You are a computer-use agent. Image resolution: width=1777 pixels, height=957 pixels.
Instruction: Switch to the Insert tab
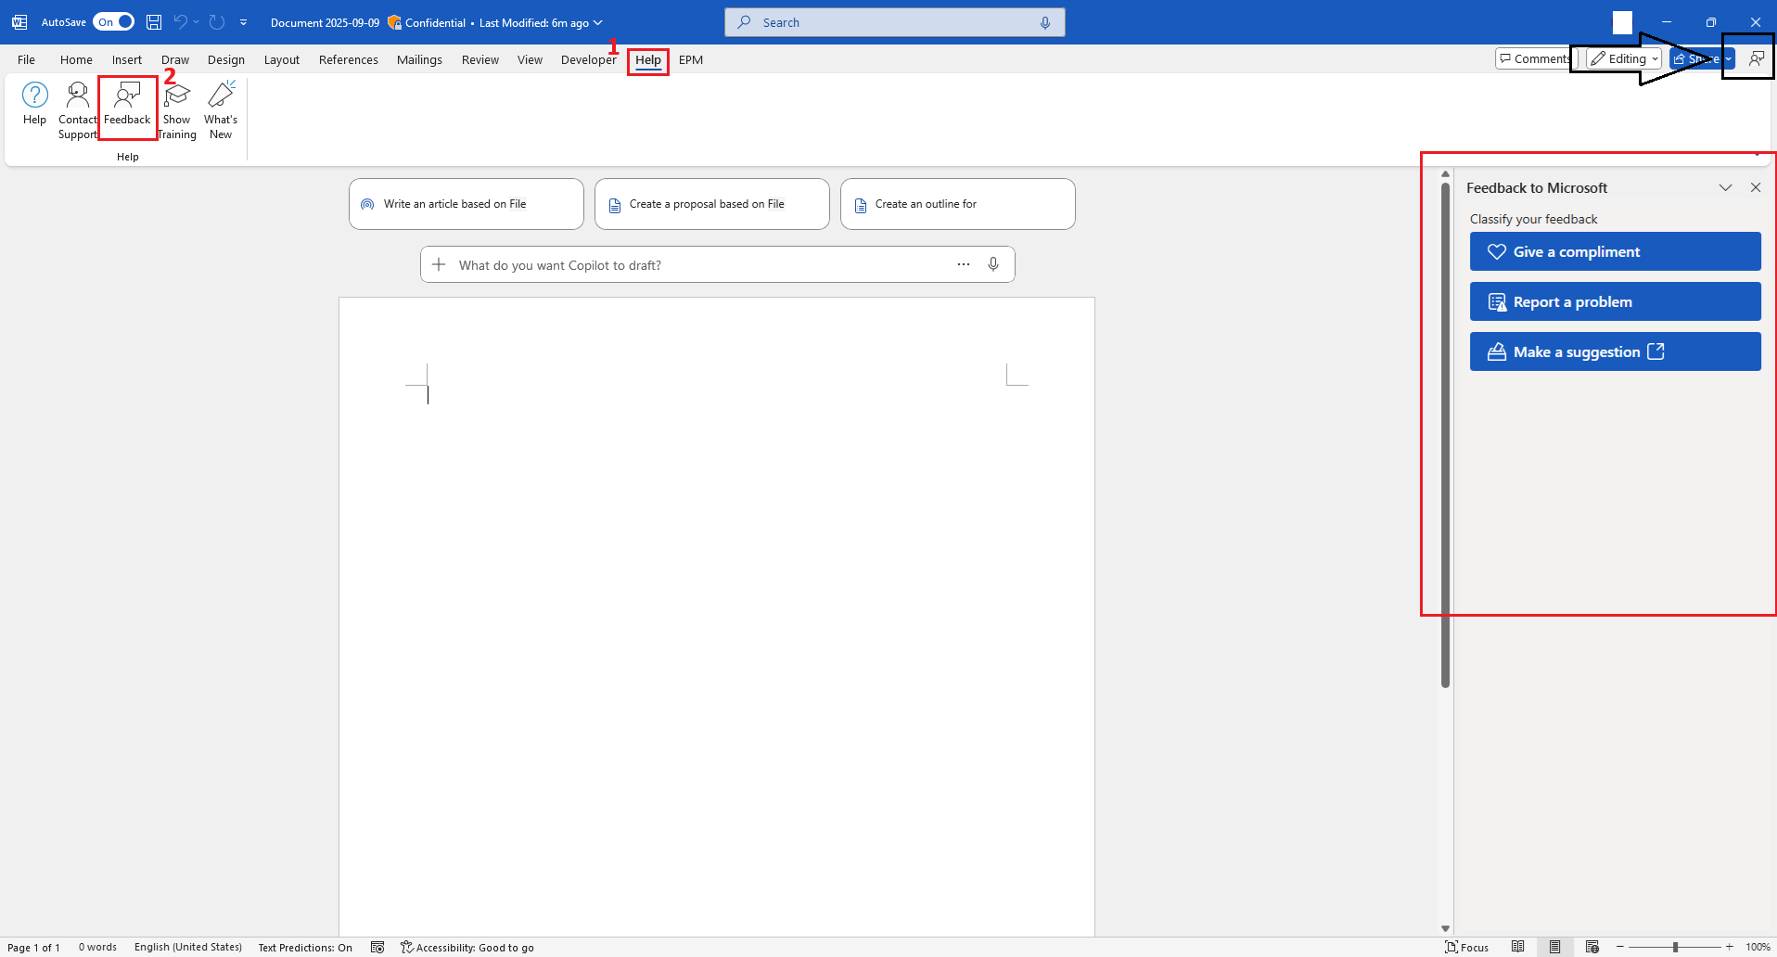click(x=127, y=59)
